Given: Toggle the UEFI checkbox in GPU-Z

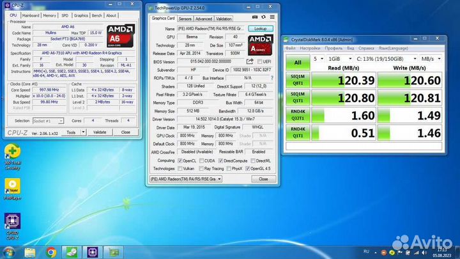Looking at the screenshot, I should pos(259,61).
